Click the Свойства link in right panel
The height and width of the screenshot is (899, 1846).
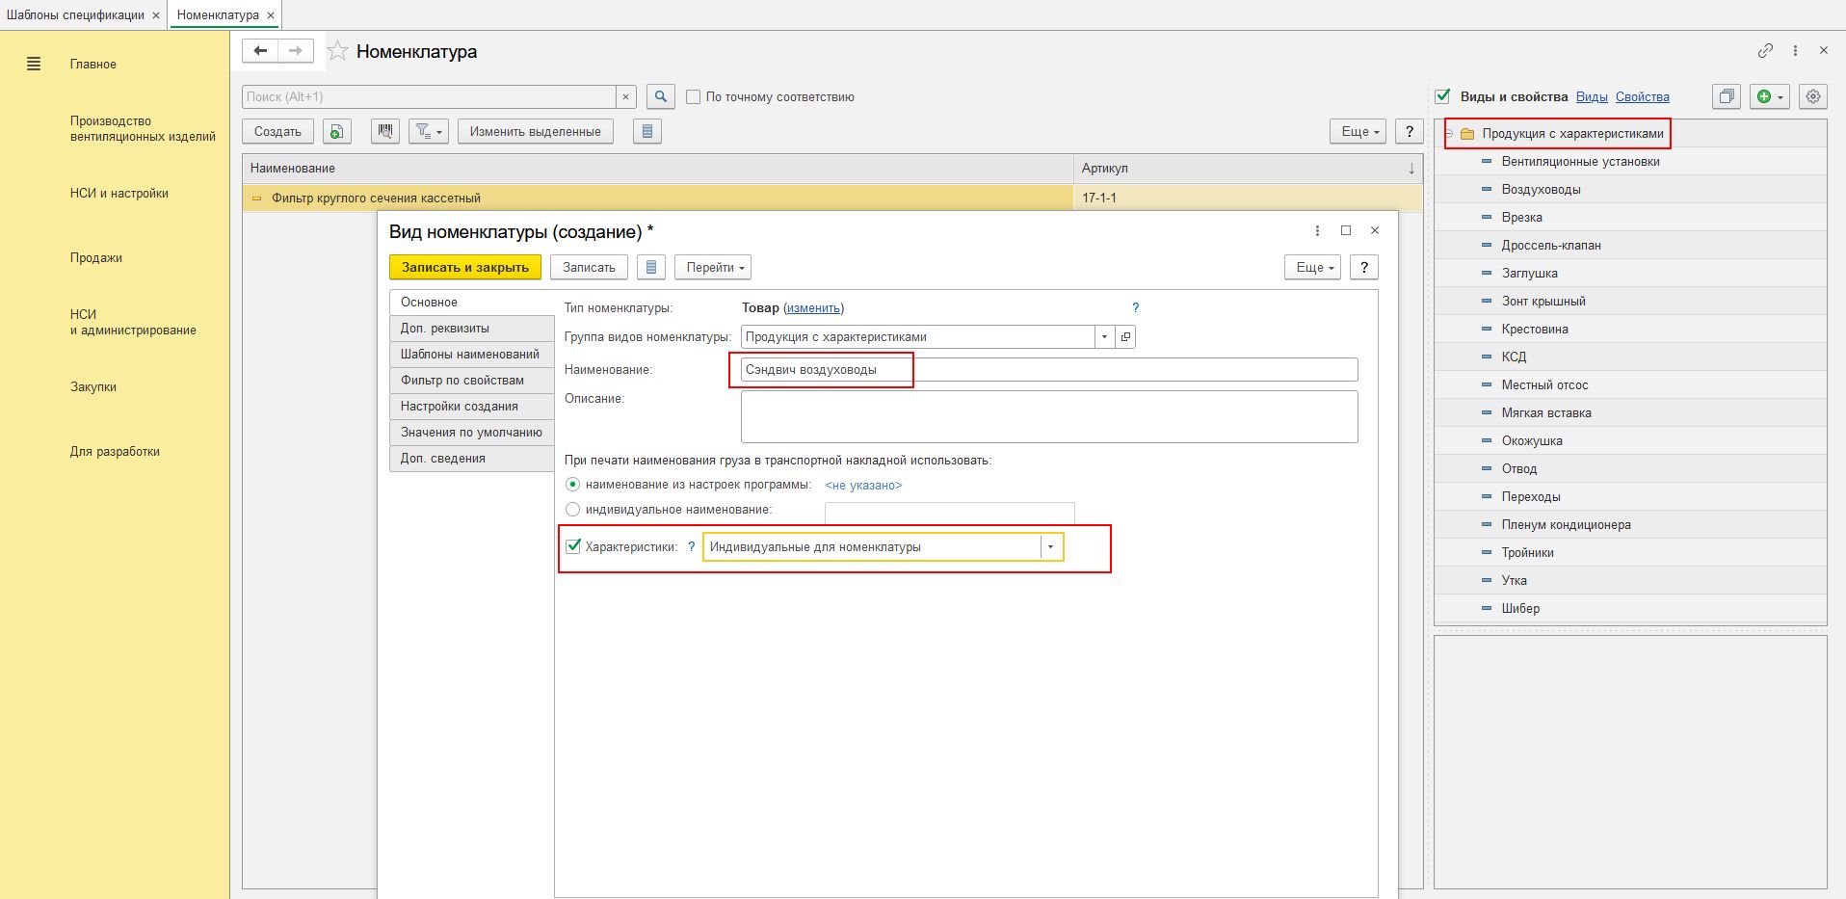[x=1642, y=96]
